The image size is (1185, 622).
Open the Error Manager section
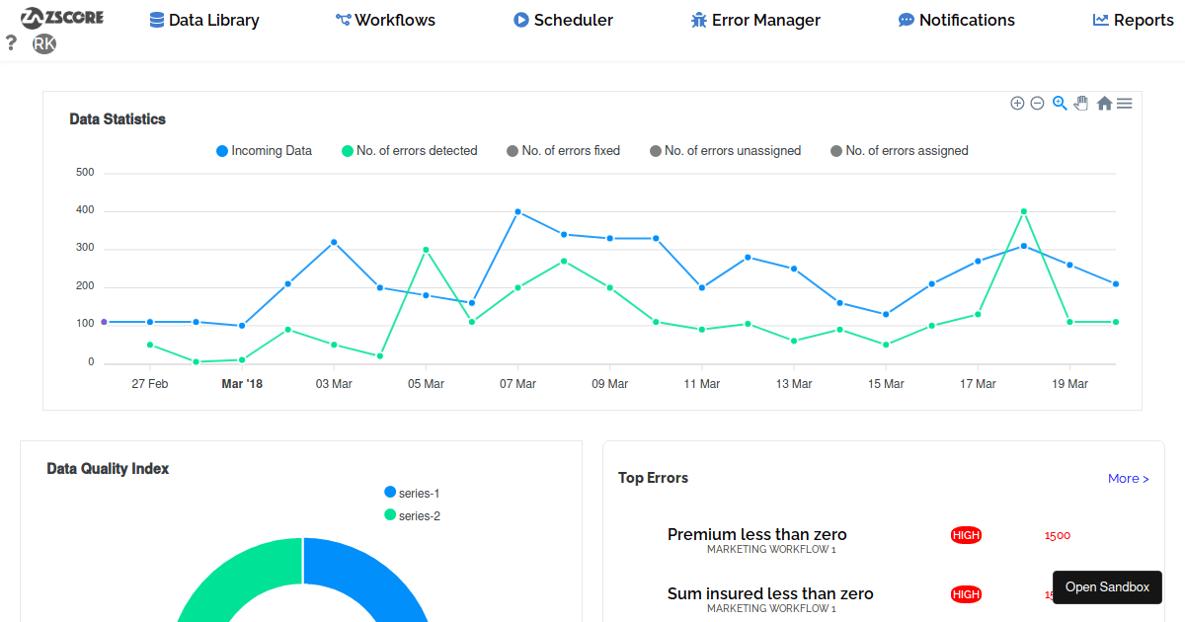755,20
